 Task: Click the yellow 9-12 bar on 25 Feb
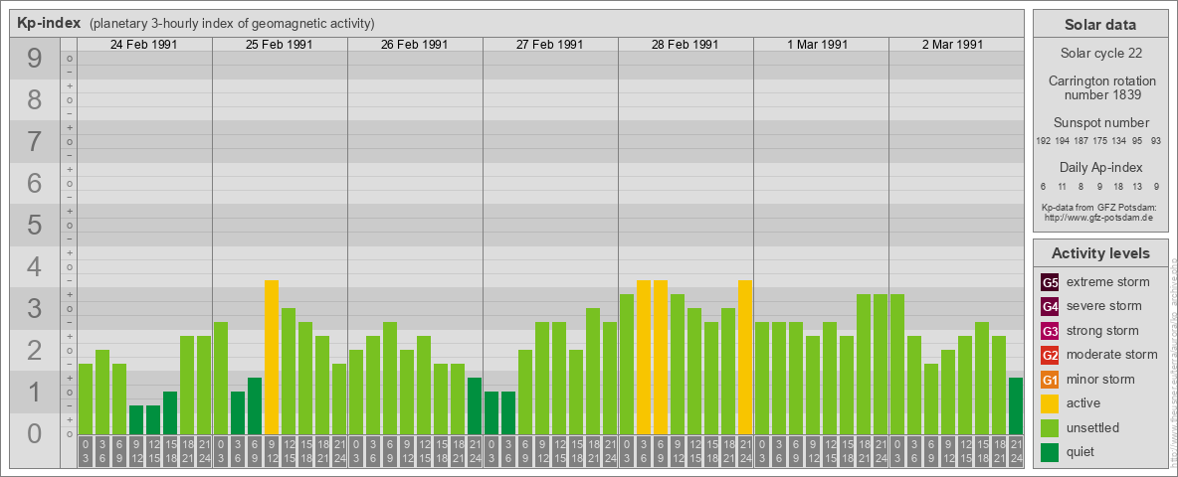tap(272, 358)
